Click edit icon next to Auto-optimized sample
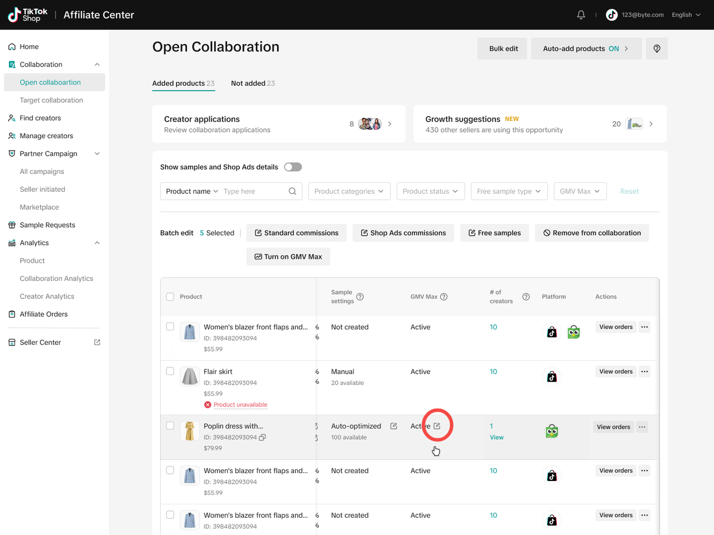This screenshot has height=535, width=714. tap(394, 426)
